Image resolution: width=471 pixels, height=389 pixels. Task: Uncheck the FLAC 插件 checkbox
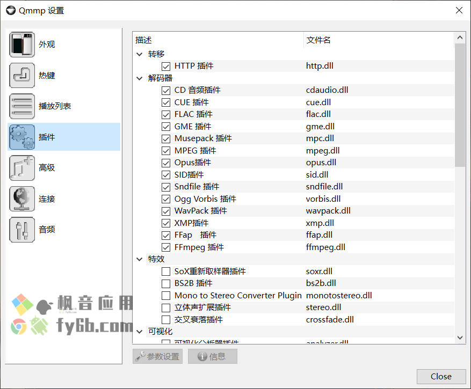pos(166,114)
